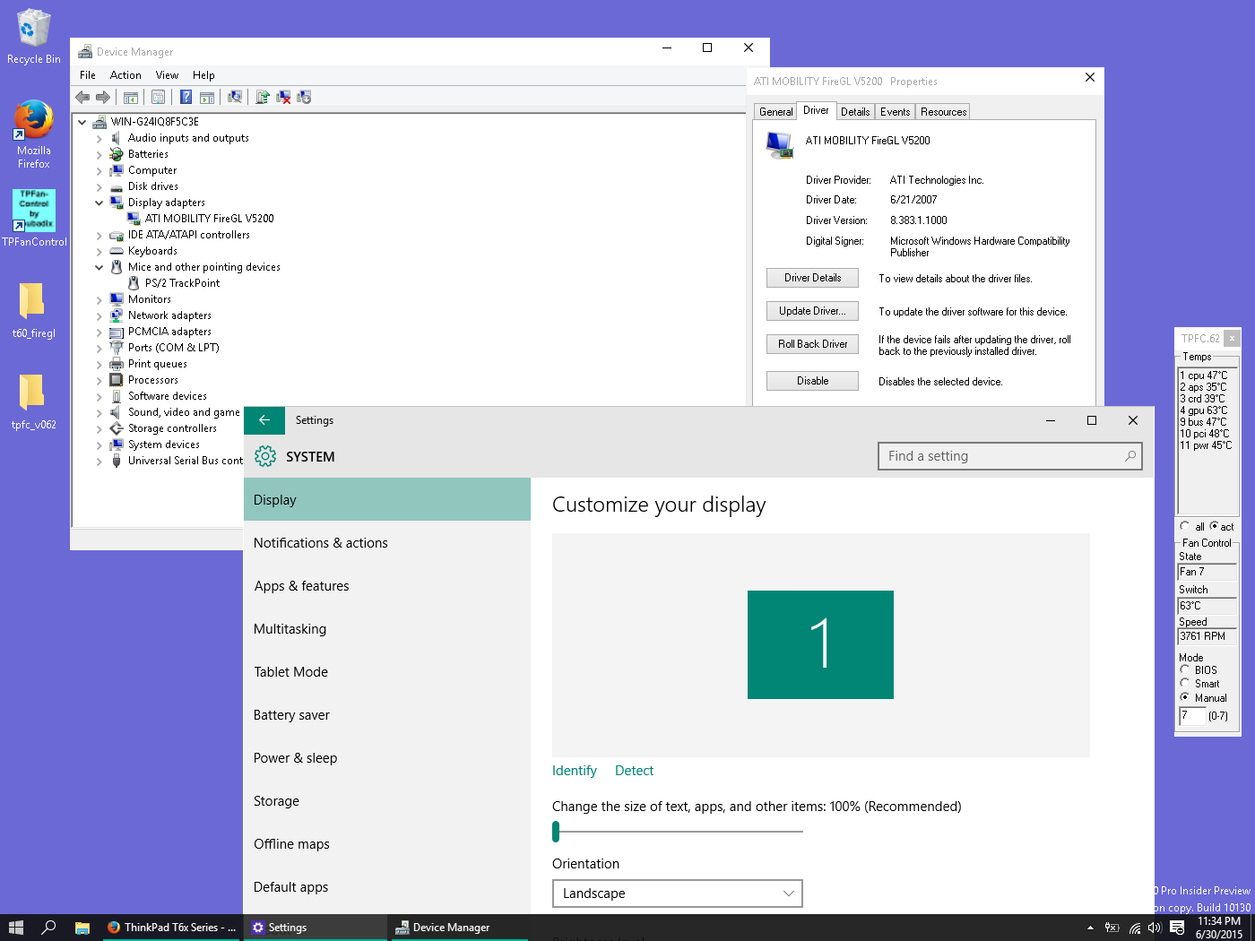
Task: Click blue Help icon in Device Manager toolbar
Action: [186, 97]
